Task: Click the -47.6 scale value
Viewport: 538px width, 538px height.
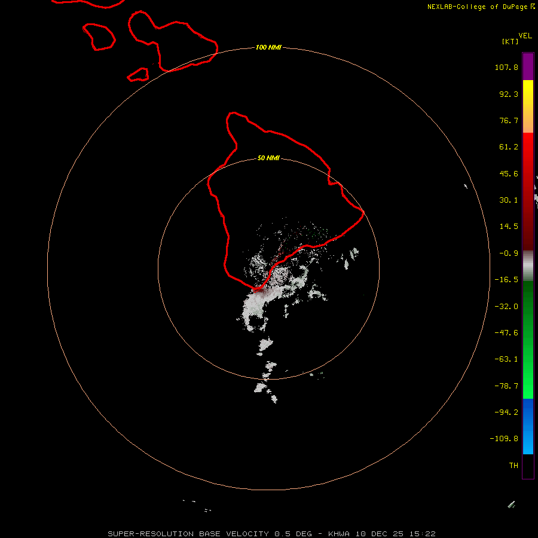Action: point(506,333)
